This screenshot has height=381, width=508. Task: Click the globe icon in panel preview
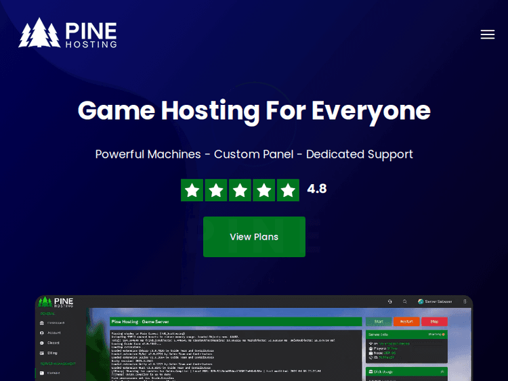coord(389,301)
